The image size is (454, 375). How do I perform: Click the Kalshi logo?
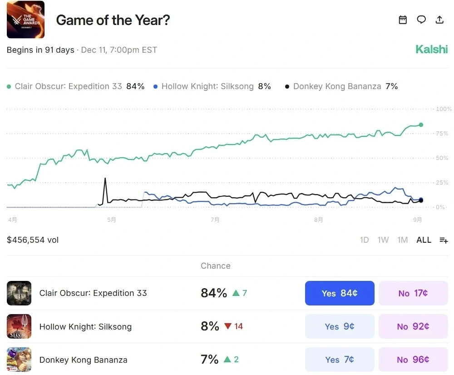point(431,50)
